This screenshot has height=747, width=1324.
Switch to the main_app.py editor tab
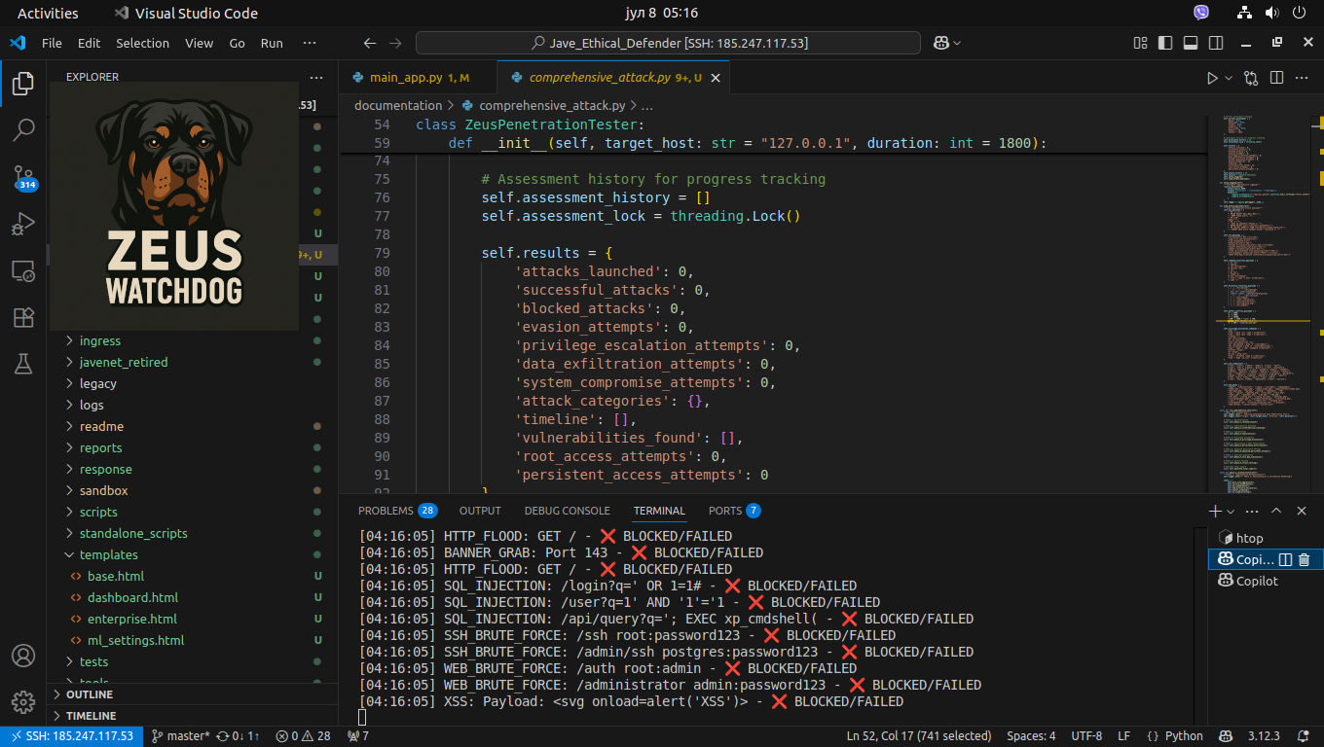pyautogui.click(x=419, y=78)
